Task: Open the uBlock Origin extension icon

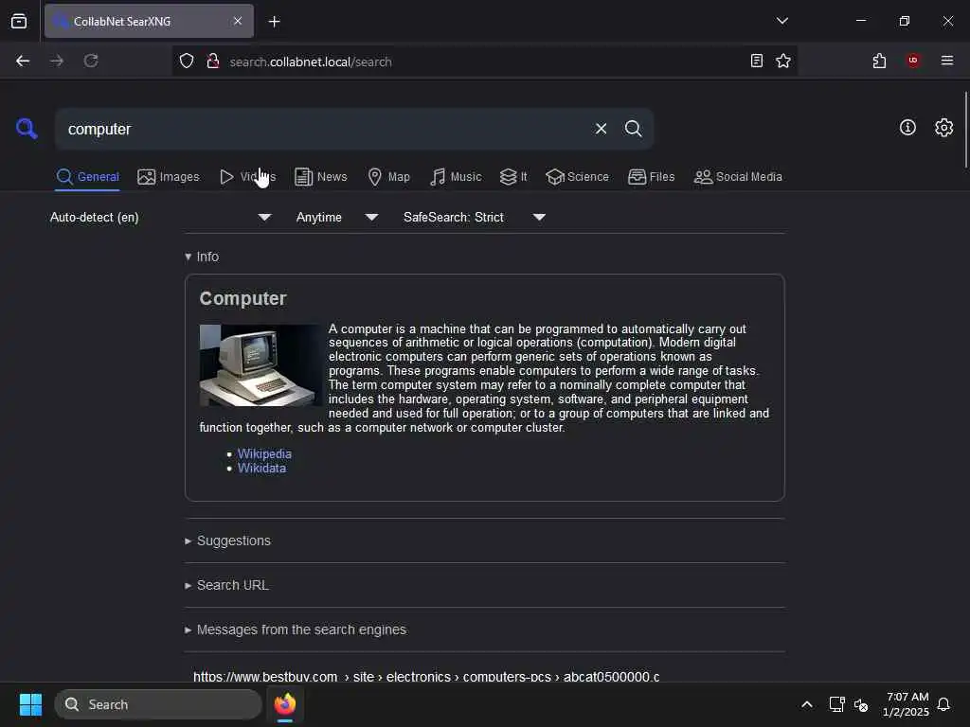Action: 913,61
